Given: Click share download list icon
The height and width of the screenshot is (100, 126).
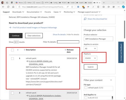Looking at the screenshot, I should coord(85,19).
